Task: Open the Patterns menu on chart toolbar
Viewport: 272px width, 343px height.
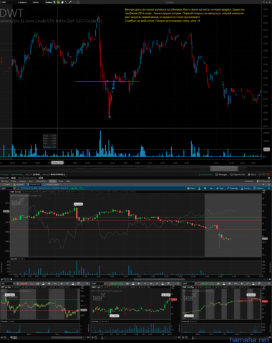Action: click(x=258, y=188)
